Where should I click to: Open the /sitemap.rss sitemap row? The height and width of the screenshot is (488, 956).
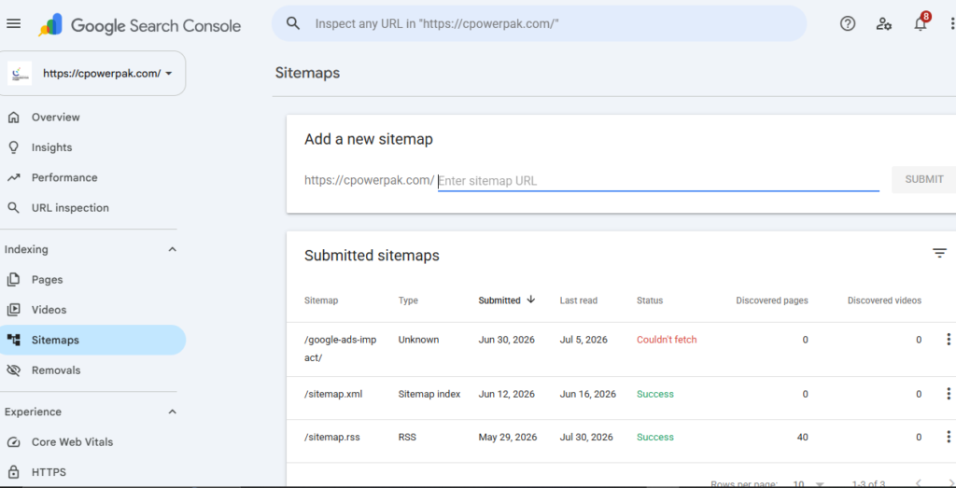tap(621, 440)
